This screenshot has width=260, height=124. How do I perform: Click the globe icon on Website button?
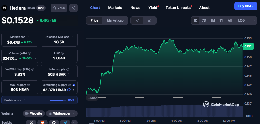coord(27,113)
